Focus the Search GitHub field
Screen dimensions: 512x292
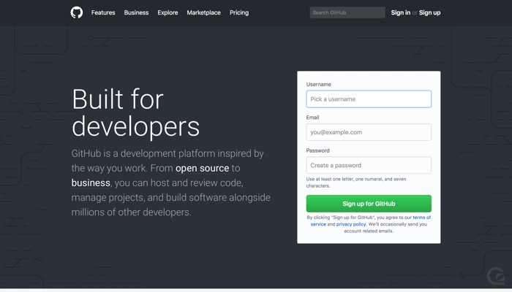pos(347,12)
